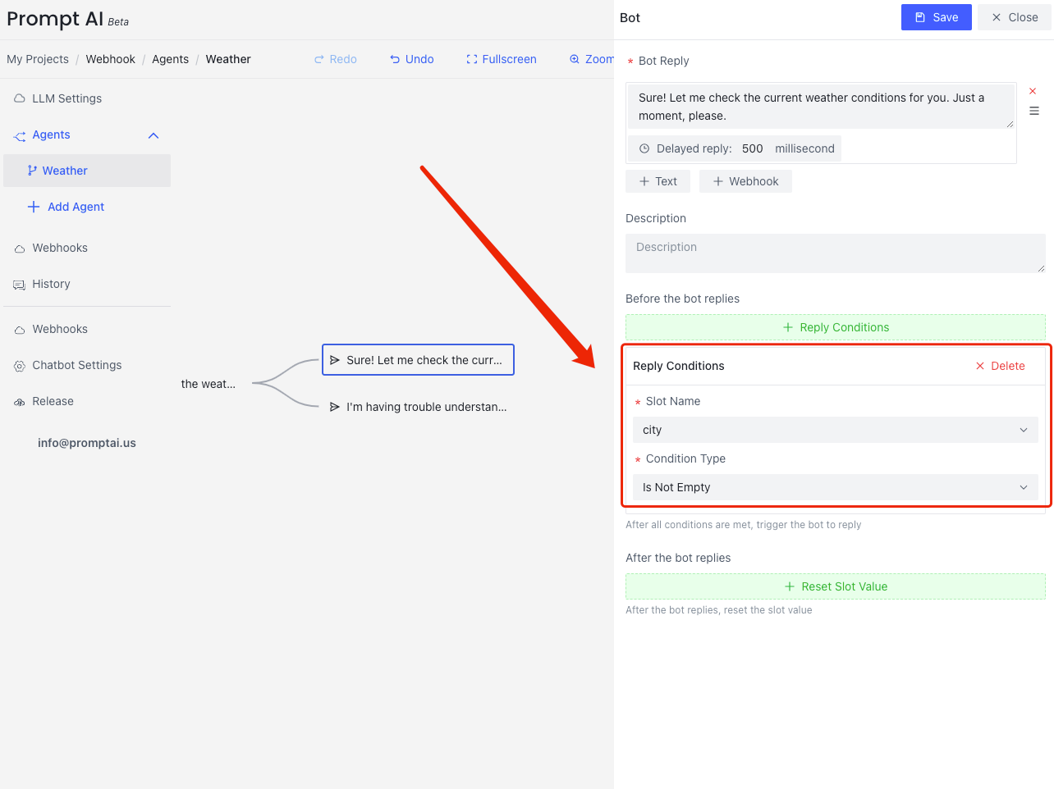
Task: Click the History chat icon
Action: pyautogui.click(x=20, y=285)
